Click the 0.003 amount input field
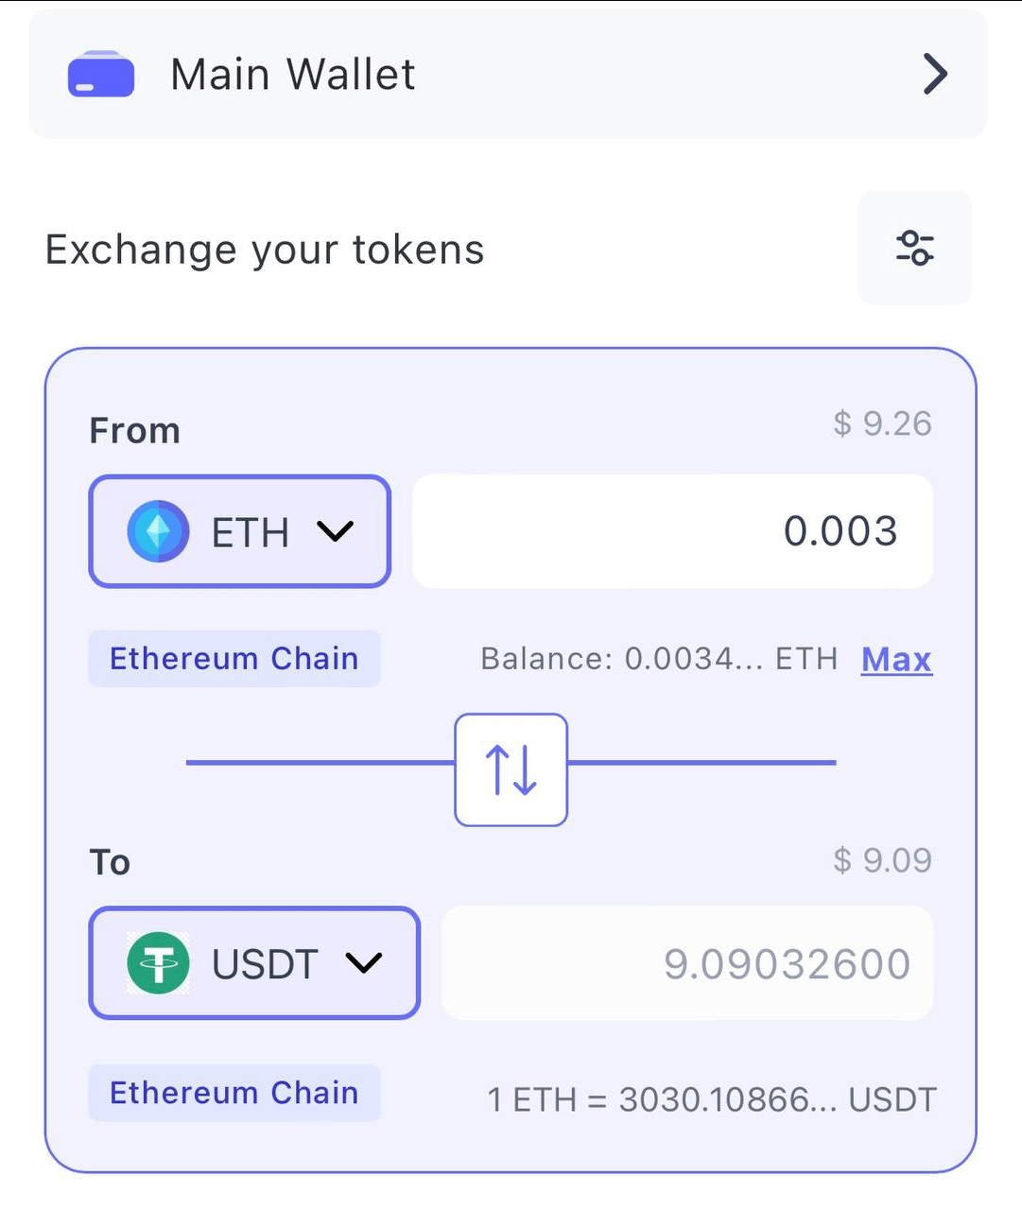The image size is (1022, 1210). tap(672, 531)
